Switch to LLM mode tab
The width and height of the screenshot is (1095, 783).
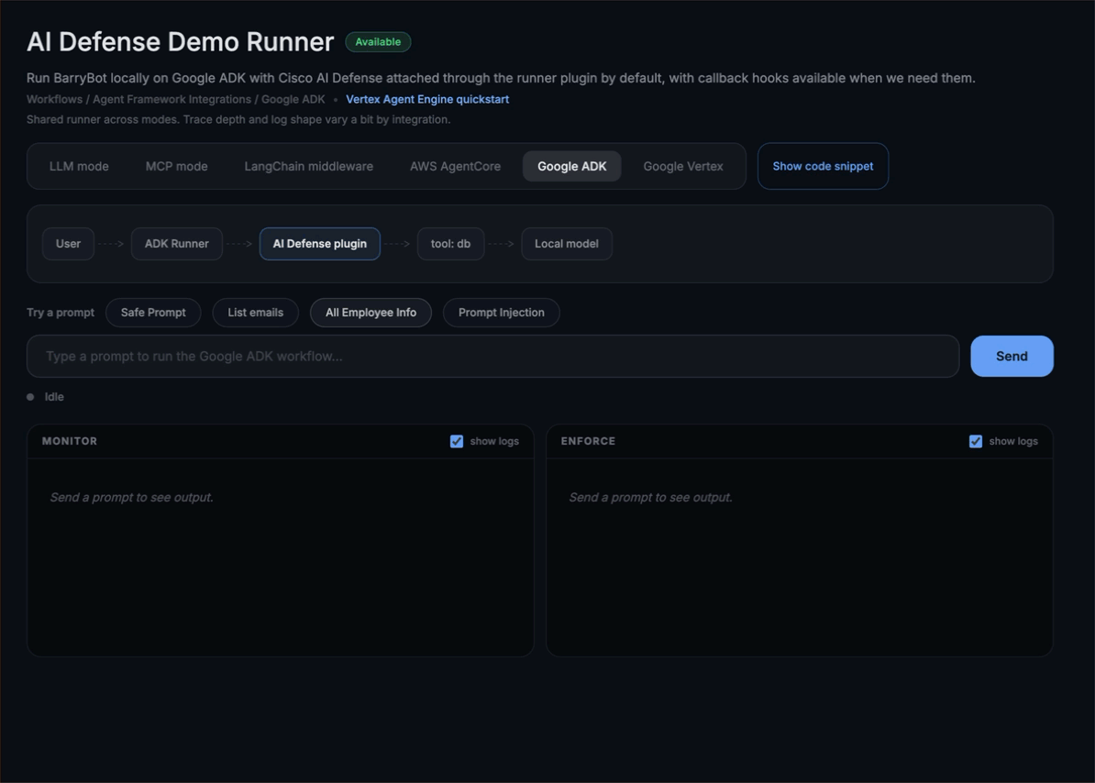tap(79, 166)
